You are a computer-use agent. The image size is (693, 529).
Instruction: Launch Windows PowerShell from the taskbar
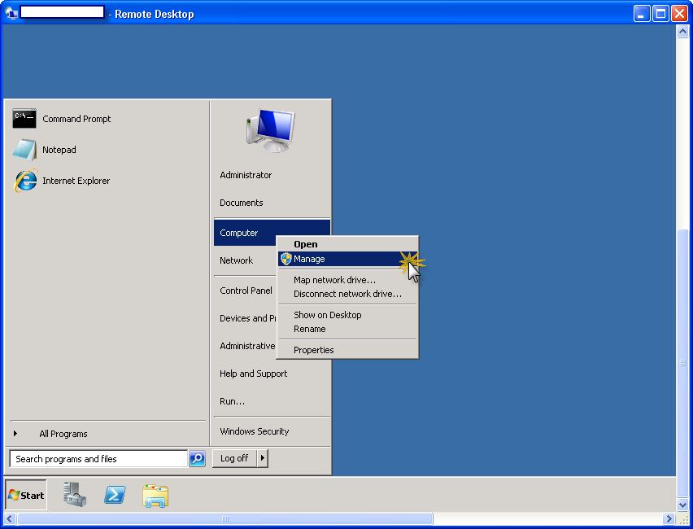pos(115,495)
